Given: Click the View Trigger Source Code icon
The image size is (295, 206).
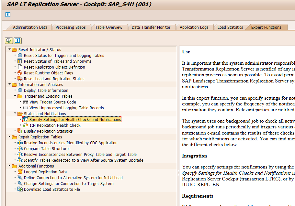Looking at the screenshot, I should [x=26, y=102].
